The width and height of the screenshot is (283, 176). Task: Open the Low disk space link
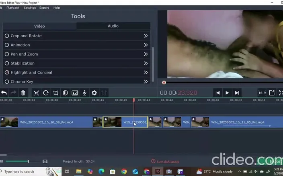[x=168, y=162]
